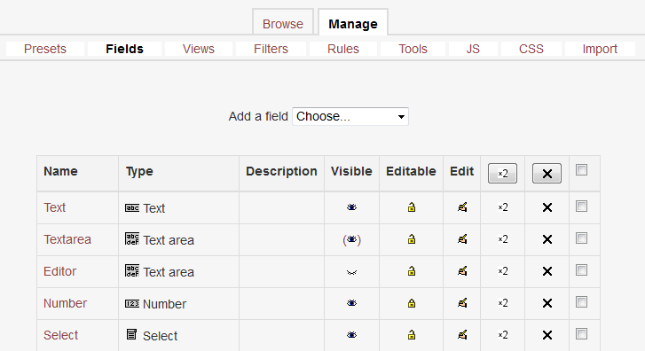
Task: Click the lock icon in the Number row
Action: (x=412, y=303)
